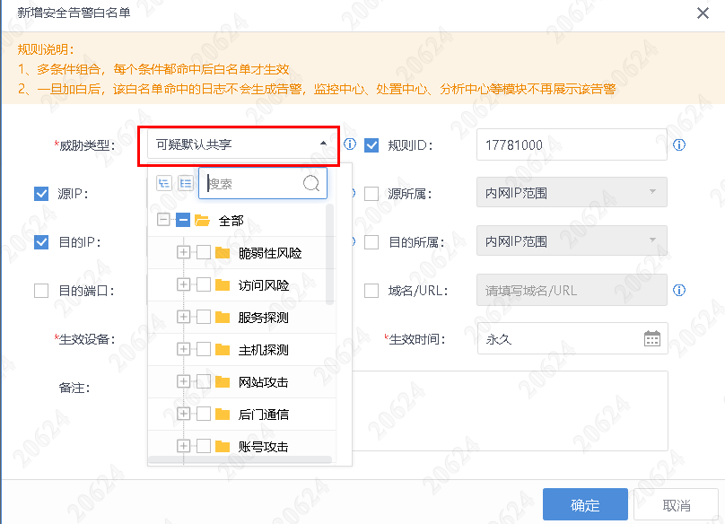Collapse the 全部 root node
Screen dimensions: 725x524
click(163, 221)
